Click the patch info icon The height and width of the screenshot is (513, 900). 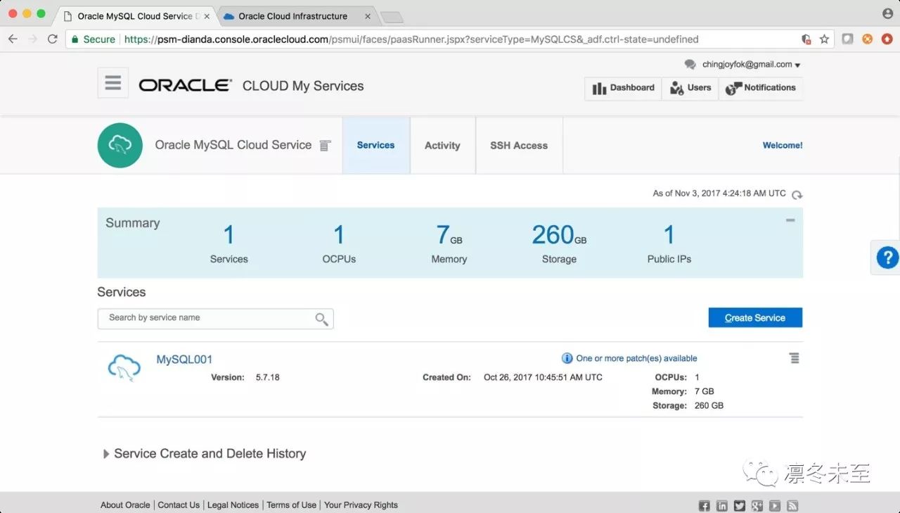click(567, 358)
